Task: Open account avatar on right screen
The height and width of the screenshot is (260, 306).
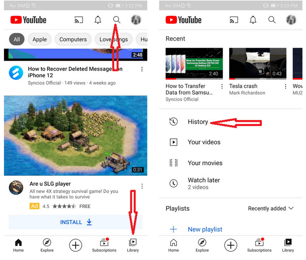Action: pyautogui.click(x=291, y=20)
